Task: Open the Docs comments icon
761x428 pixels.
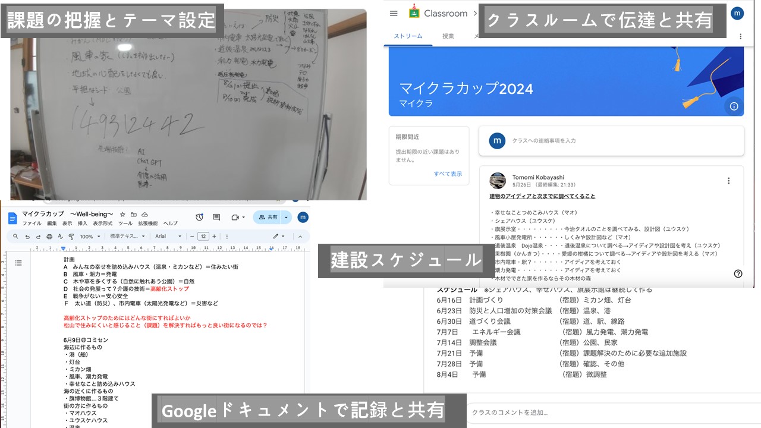Action: pos(216,218)
